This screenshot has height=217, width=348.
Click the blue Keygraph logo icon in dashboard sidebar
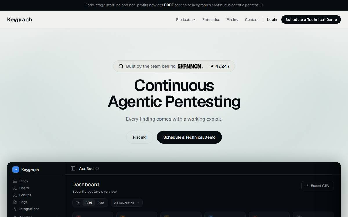pos(16,170)
